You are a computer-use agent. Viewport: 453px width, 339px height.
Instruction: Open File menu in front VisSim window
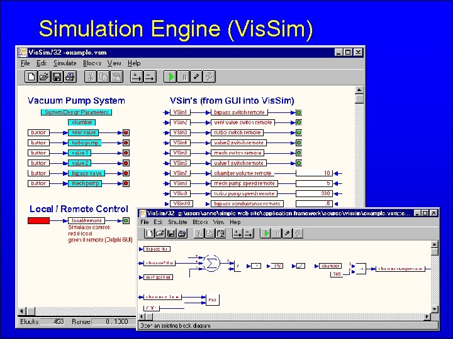pos(145,222)
